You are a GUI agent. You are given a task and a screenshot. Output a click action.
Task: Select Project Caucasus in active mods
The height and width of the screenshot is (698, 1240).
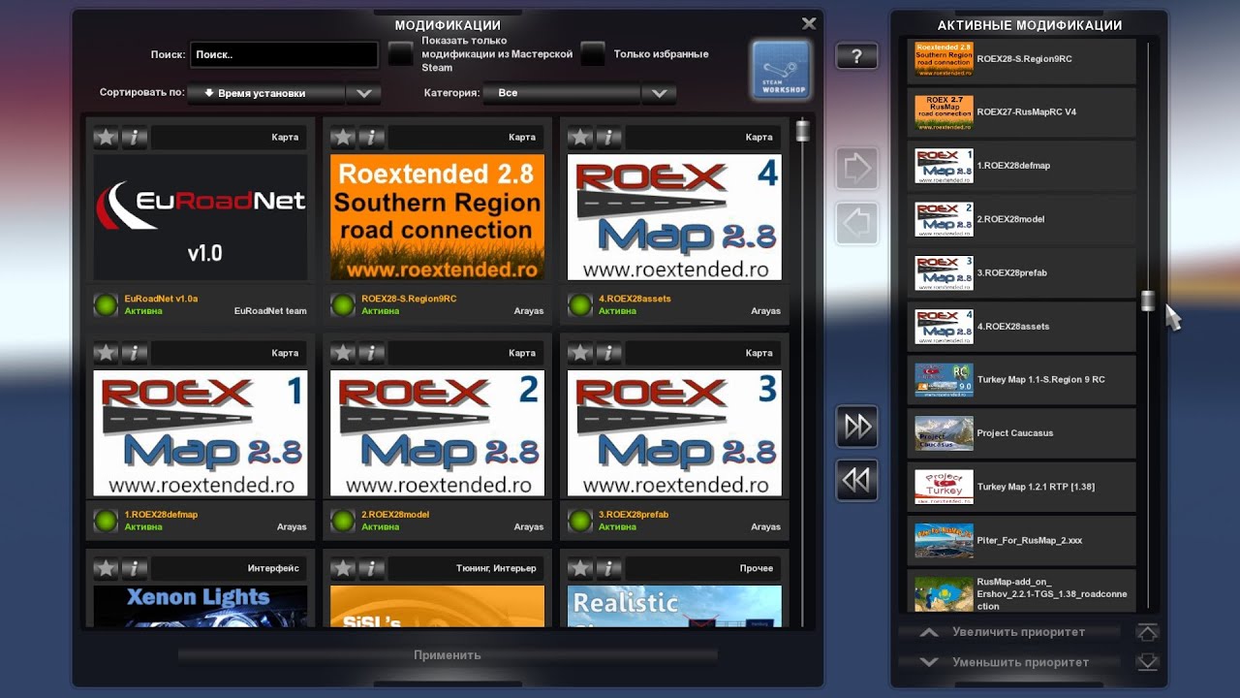1021,433
